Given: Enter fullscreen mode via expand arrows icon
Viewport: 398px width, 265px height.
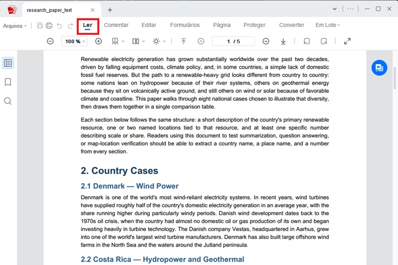Looking at the screenshot, I should [347, 41].
